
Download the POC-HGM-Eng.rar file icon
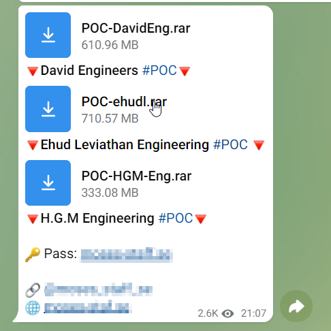48,183
